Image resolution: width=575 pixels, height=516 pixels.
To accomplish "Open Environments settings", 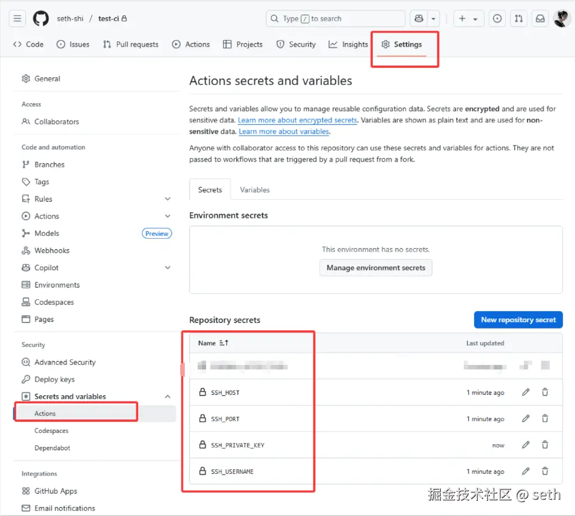I will [51, 285].
